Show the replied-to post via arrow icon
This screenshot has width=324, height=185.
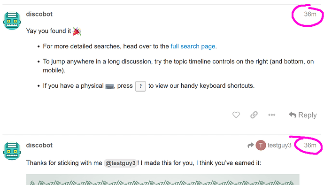(x=250, y=145)
